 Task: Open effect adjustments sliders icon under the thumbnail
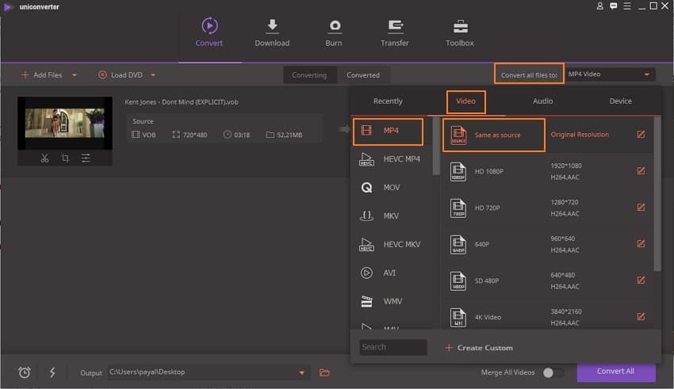pos(86,158)
